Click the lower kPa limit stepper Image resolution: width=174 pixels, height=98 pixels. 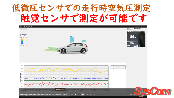tap(24, 45)
